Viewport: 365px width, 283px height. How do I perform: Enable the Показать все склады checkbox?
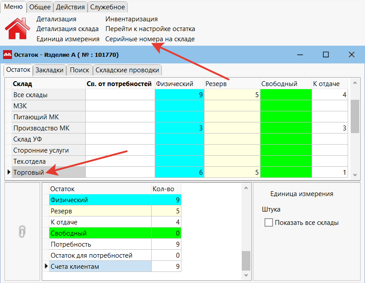pyautogui.click(x=269, y=223)
